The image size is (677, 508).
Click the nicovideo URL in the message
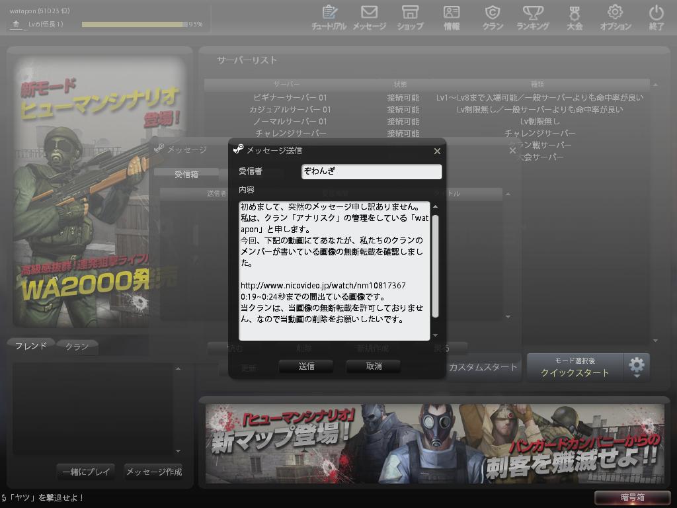coord(323,286)
